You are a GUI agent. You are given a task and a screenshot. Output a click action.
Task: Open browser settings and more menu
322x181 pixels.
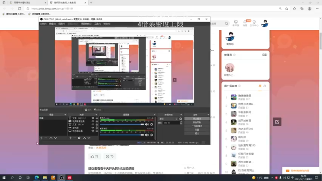(x=317, y=8)
